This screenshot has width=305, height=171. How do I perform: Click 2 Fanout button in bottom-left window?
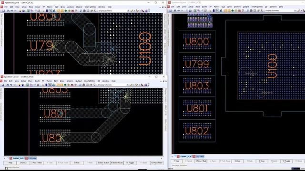(23, 163)
